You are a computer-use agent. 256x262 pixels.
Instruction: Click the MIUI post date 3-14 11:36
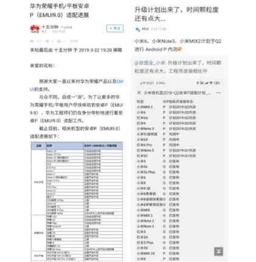click(x=158, y=29)
